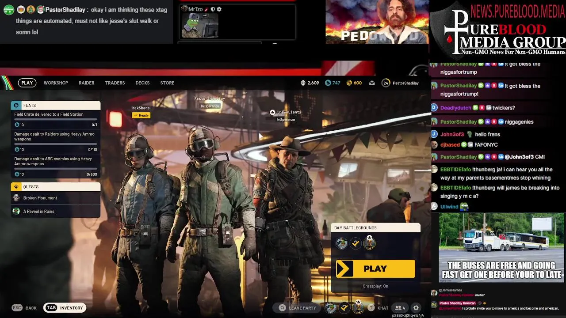
Task: Open the A Reveal in Ruins quest
Action: 55,211
